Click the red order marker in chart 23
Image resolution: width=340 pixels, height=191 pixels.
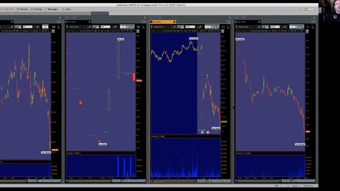(208, 132)
